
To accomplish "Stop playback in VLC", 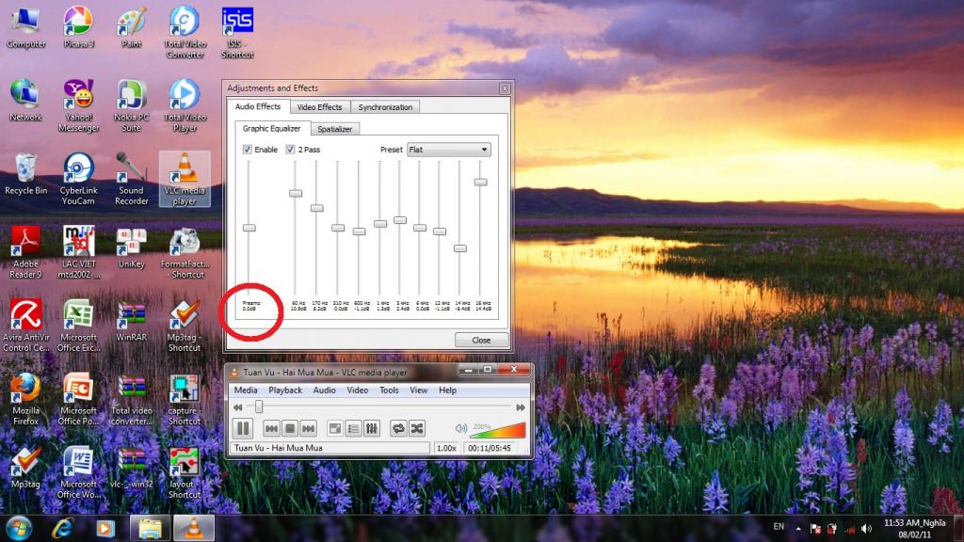I will [x=290, y=428].
